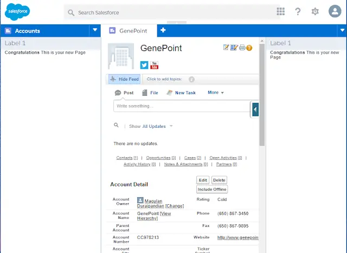Click the account number CC978213
Screen dimensions: 347x253
pos(148,237)
